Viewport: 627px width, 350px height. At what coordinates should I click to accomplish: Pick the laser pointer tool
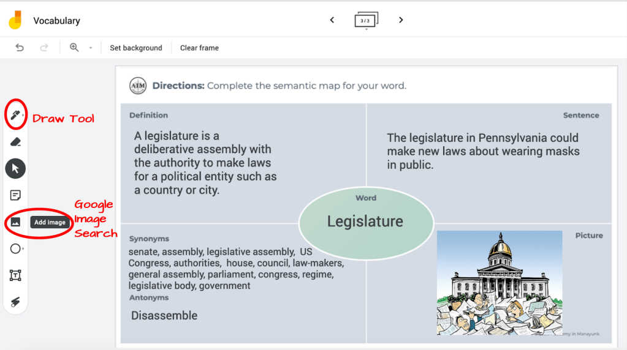(15, 302)
